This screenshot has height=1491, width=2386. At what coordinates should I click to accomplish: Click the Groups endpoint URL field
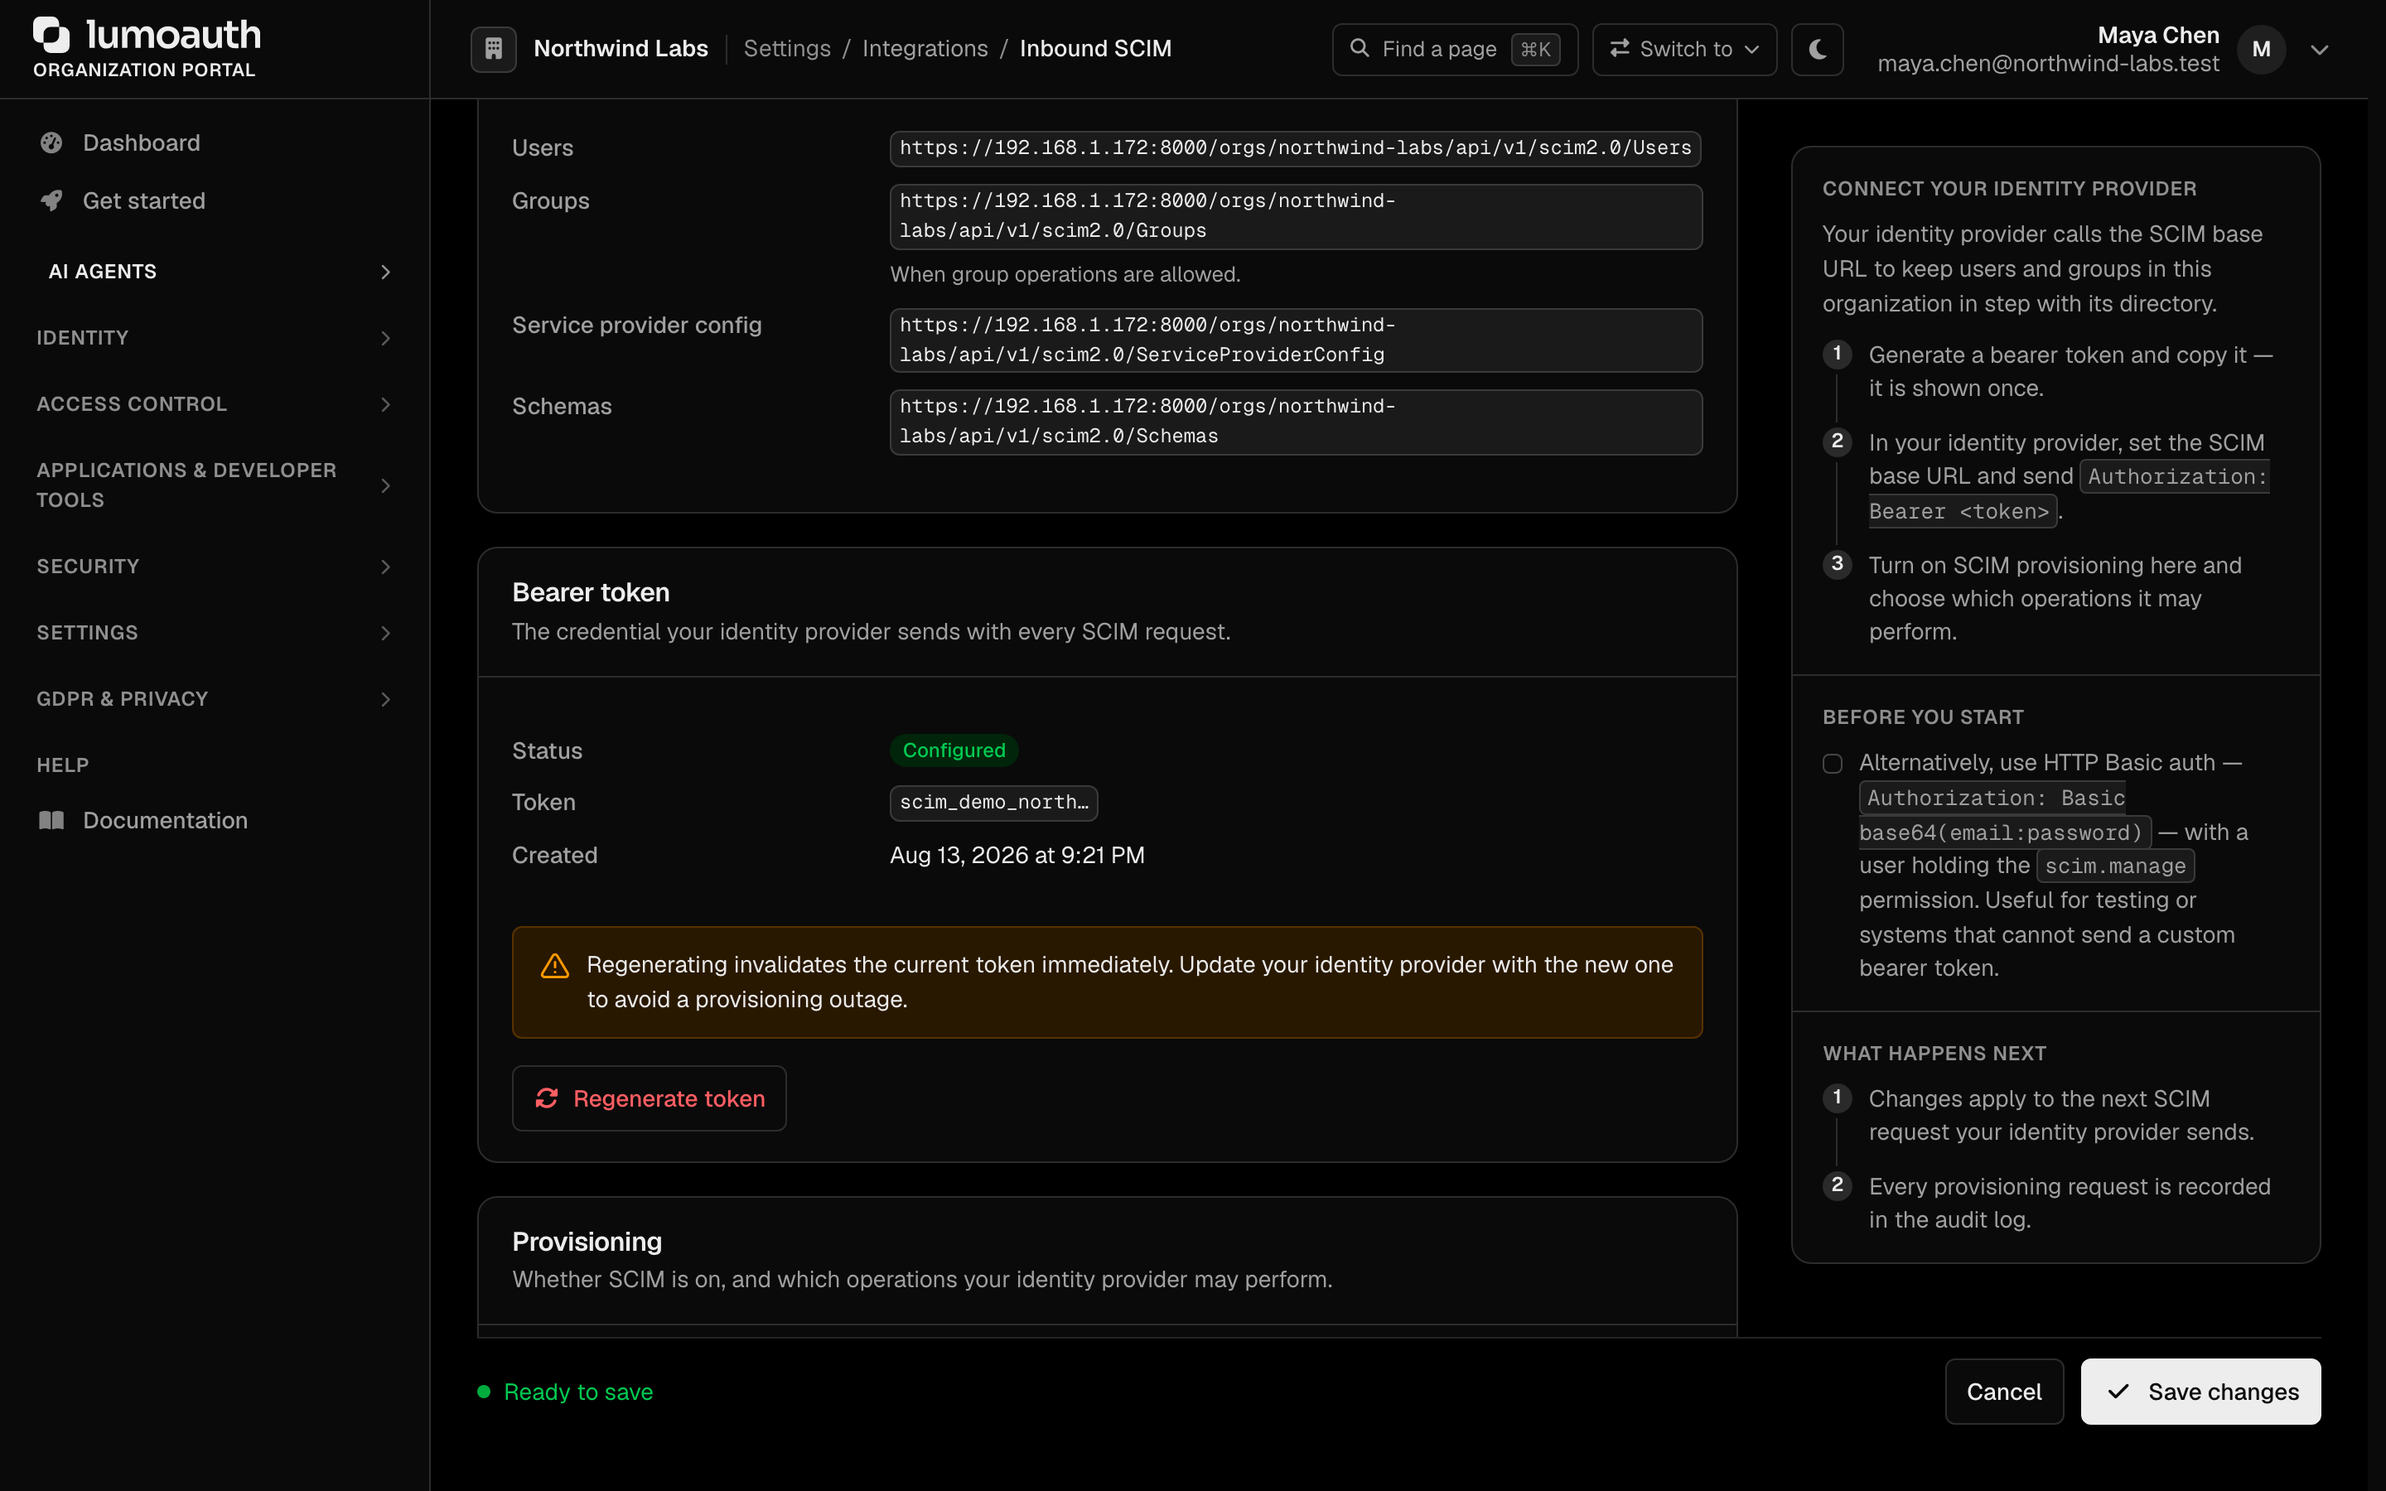pos(1296,216)
